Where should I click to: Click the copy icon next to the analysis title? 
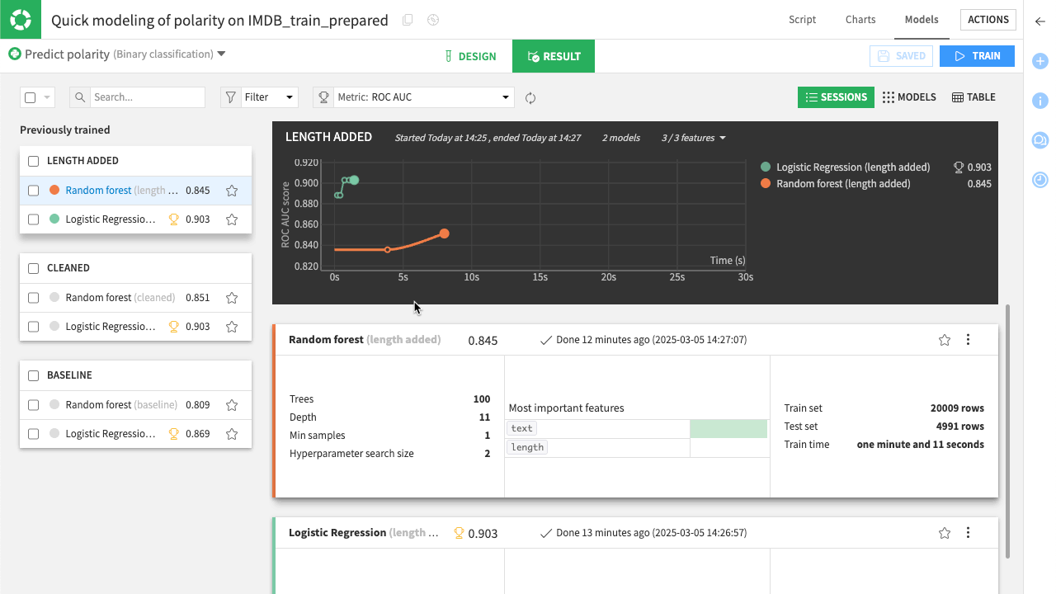(x=408, y=21)
